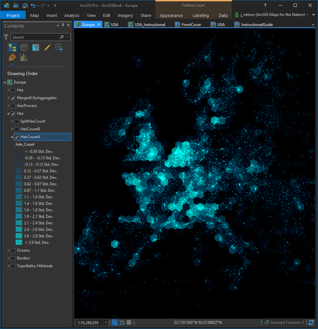Switch to List By Data Source view

pos(24,47)
